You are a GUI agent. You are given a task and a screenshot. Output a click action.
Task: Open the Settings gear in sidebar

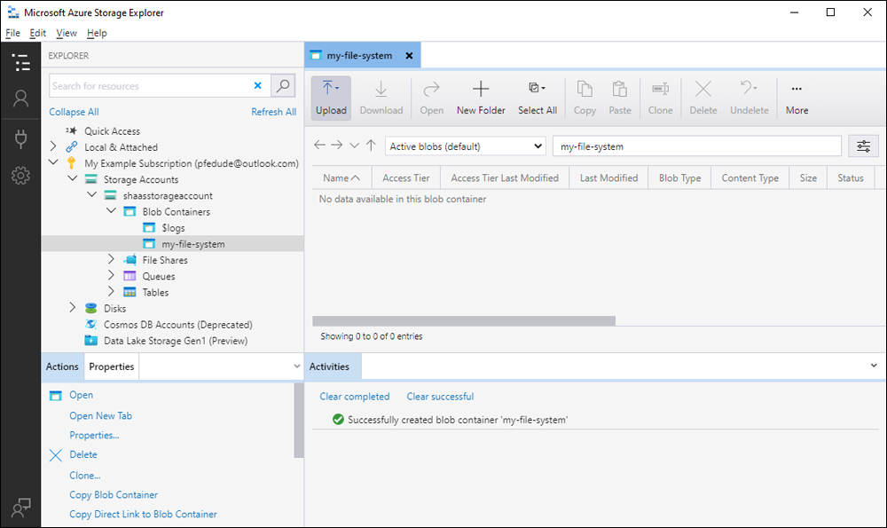point(20,176)
